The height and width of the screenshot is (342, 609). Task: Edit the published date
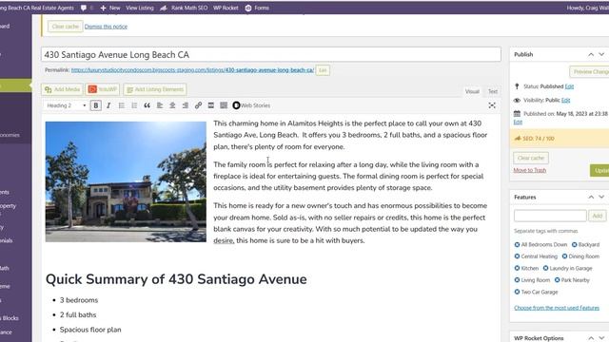(518, 122)
